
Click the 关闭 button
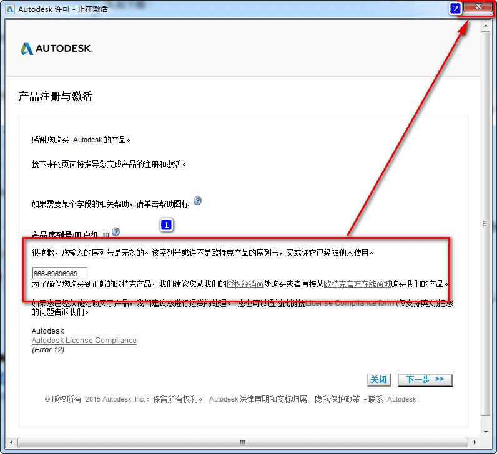pyautogui.click(x=379, y=379)
